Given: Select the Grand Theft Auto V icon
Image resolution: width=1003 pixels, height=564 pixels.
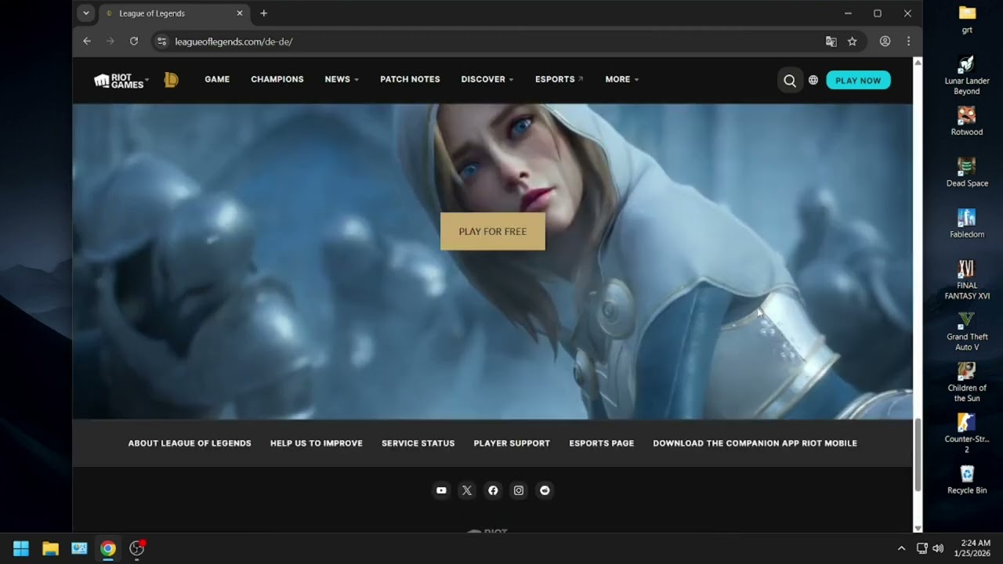Looking at the screenshot, I should coord(967,331).
